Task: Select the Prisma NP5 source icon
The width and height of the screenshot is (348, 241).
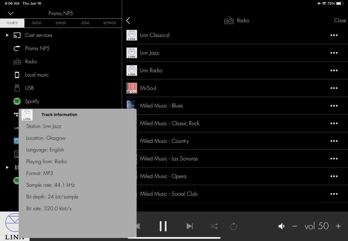Action: 17,48
